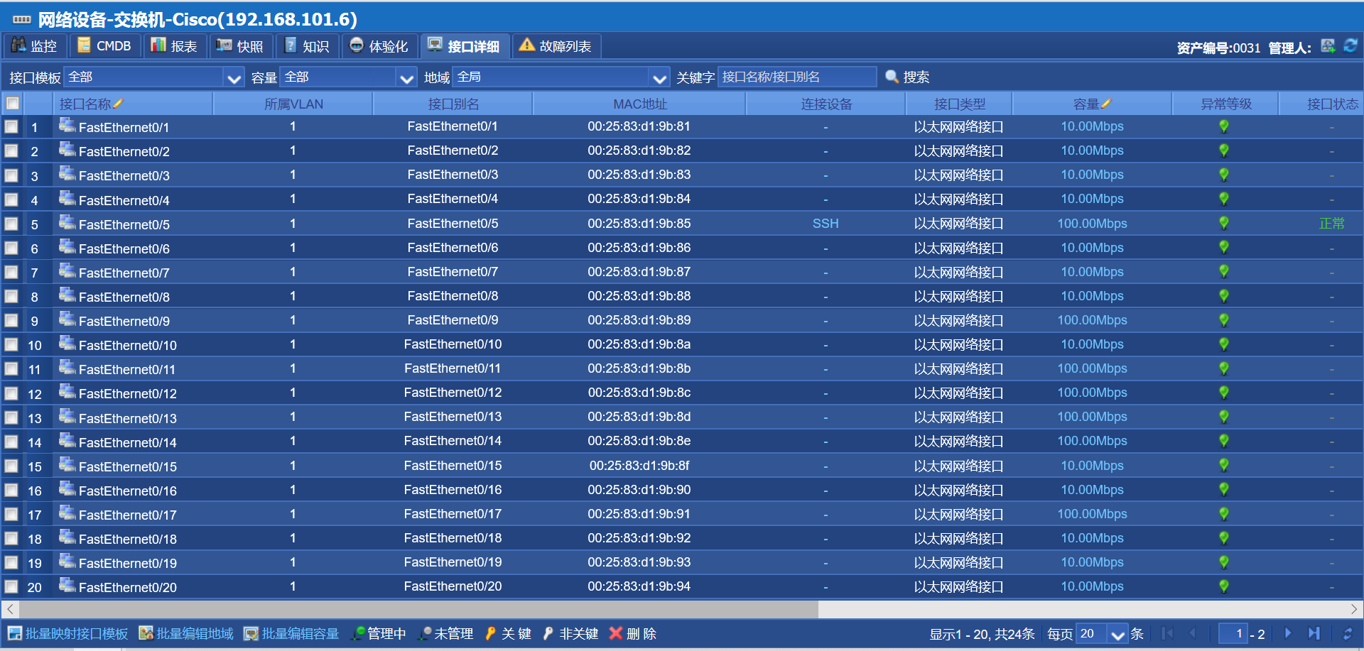
Task: Click 100.00Mbps capacity of FastEthernet0/5
Action: click(x=1092, y=224)
